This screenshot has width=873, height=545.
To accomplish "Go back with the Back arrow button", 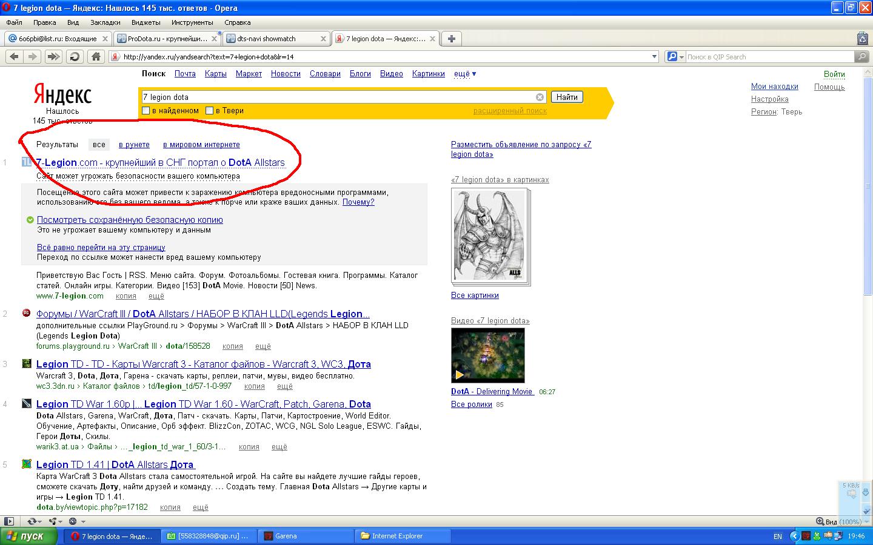I will (15, 56).
